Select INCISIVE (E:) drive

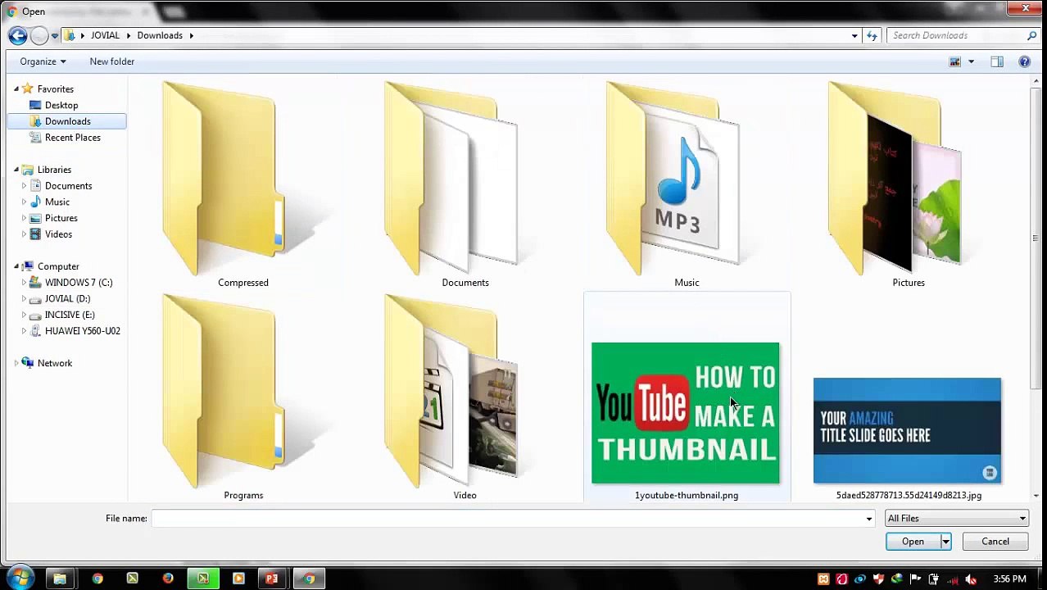tap(69, 315)
